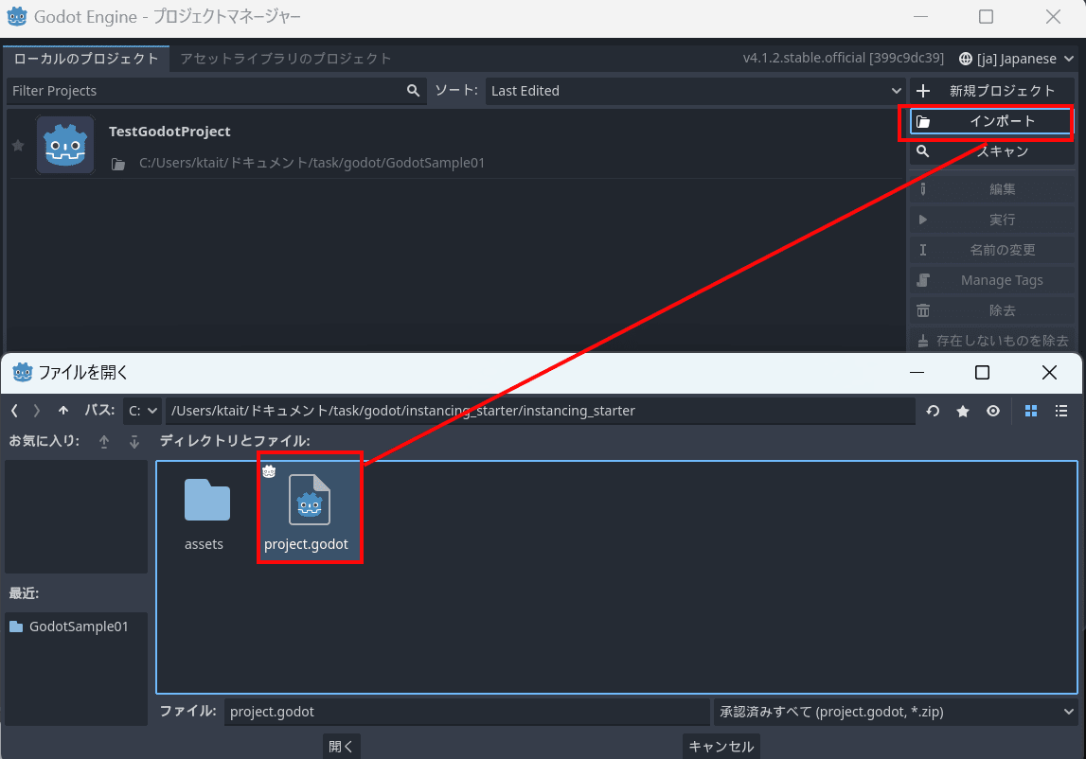Click the Rename (名前の変更) button
The height and width of the screenshot is (759, 1086).
pos(990,250)
